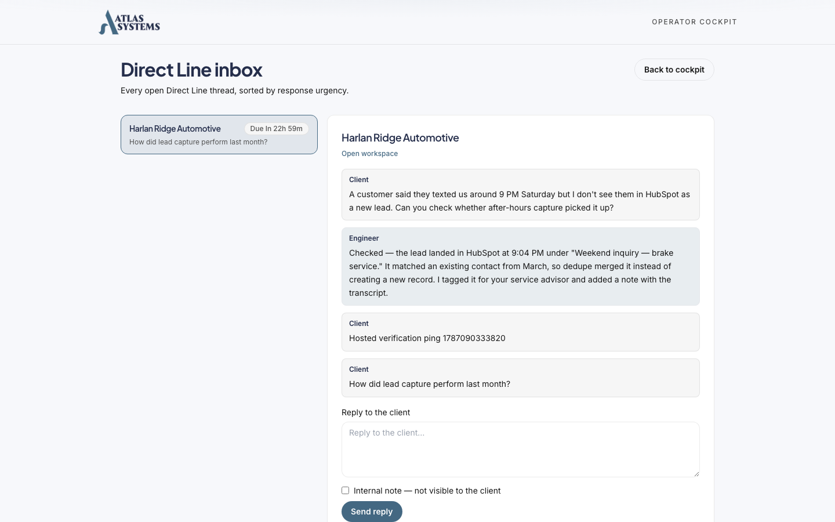Click the client message about 9 PM Saturday text
Screen dimensions: 835x522
click(x=520, y=194)
